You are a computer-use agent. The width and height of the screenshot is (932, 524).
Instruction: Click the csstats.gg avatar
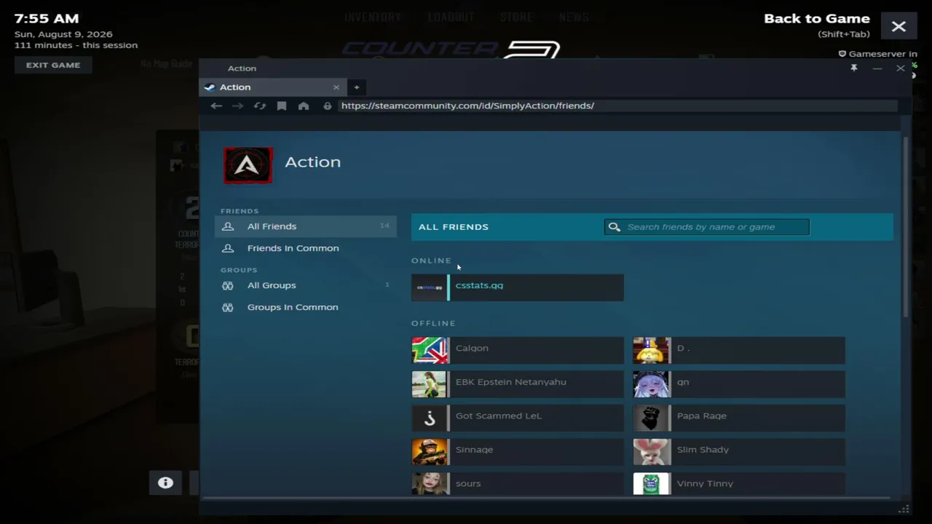click(x=430, y=287)
